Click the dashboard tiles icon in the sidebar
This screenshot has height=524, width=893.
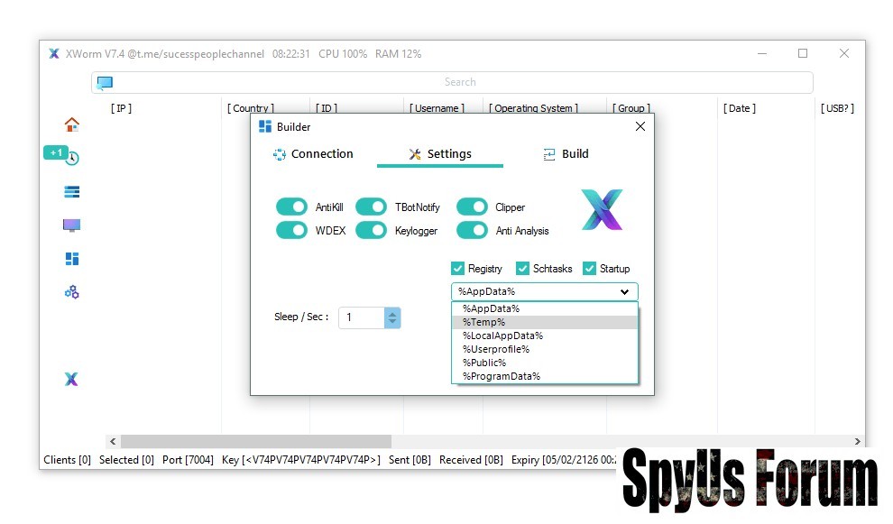coord(72,259)
